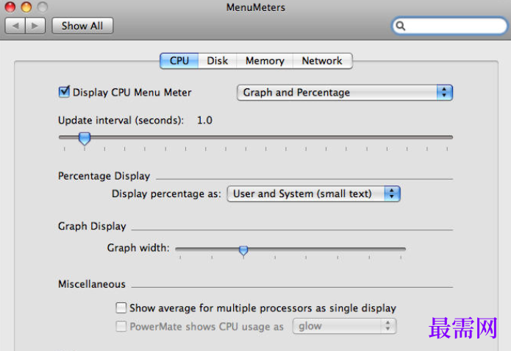Toggle Display CPU Menu Meter checkbox
Viewport: 511px width, 351px height.
[64, 92]
